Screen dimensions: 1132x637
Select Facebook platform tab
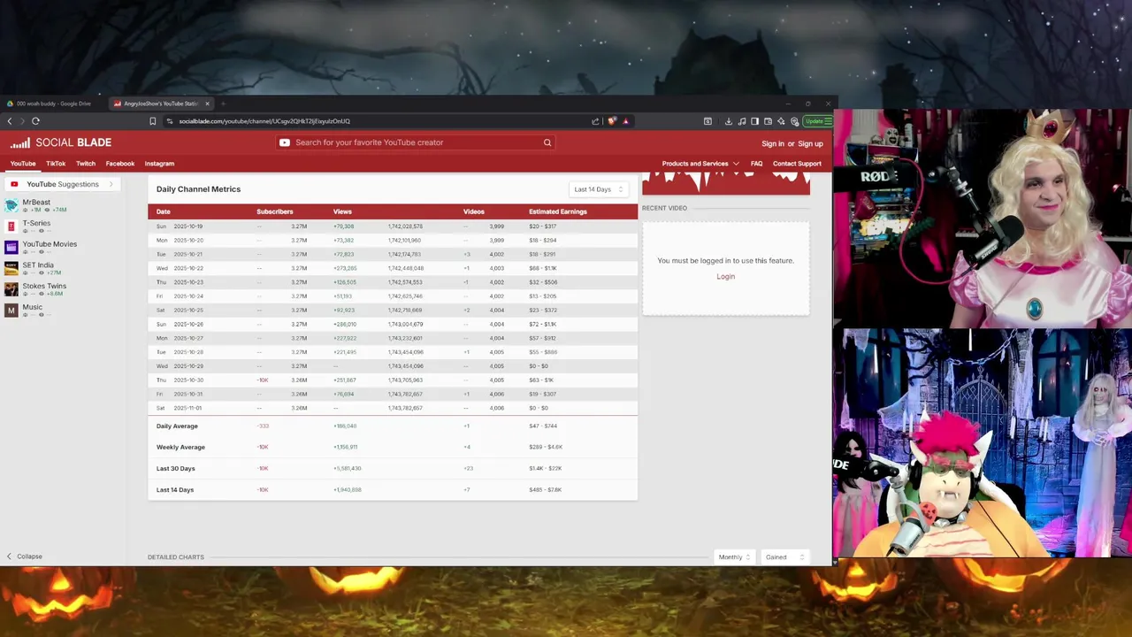[120, 164]
